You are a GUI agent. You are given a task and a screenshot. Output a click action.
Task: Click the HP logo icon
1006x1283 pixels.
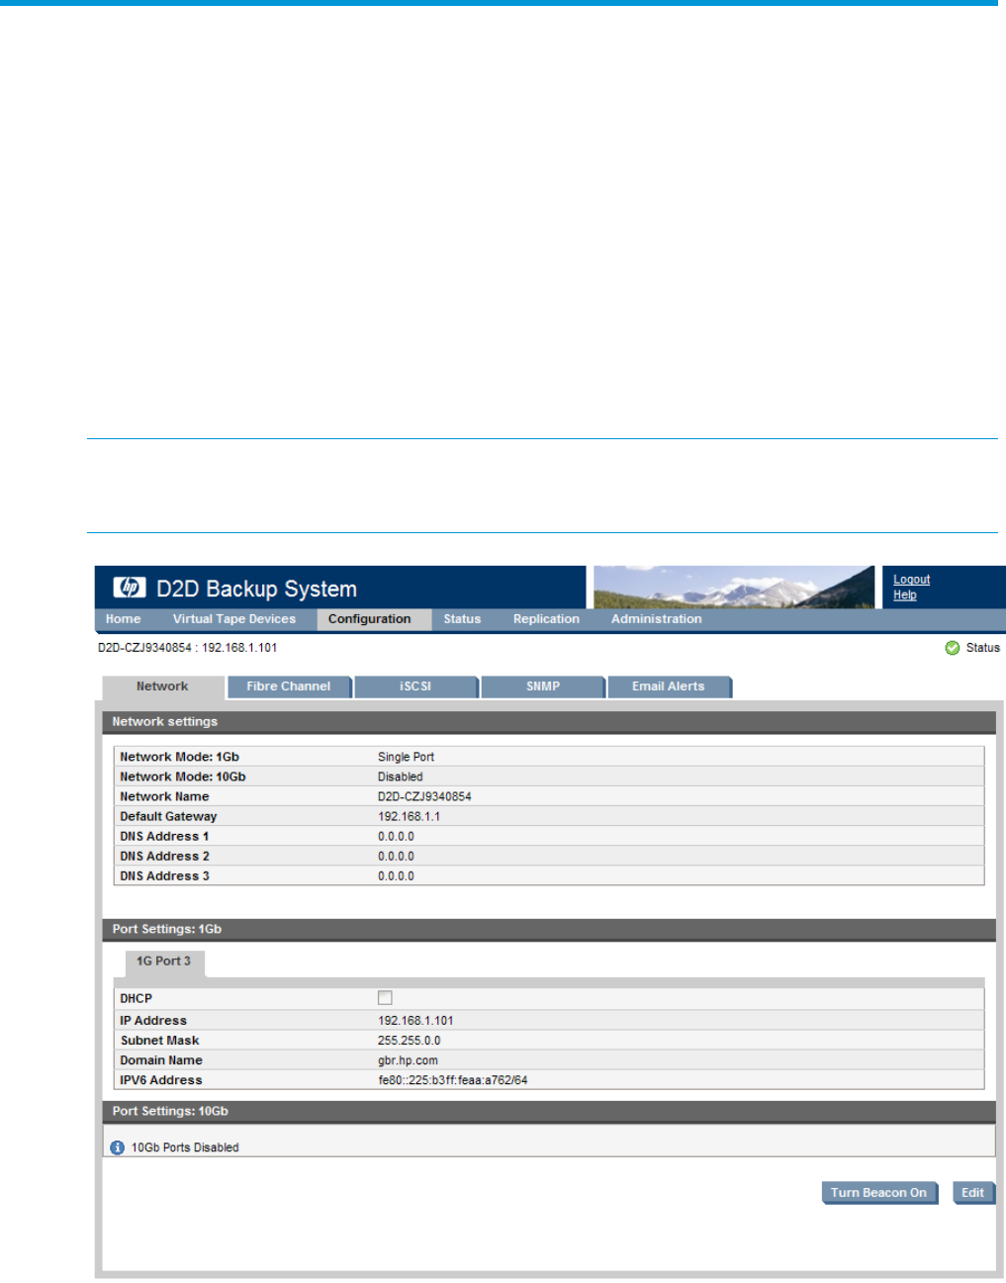click(130, 588)
